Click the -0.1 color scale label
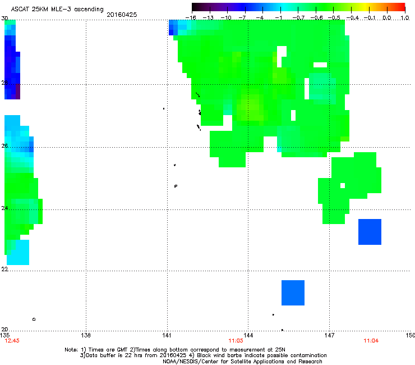 (x=369, y=18)
